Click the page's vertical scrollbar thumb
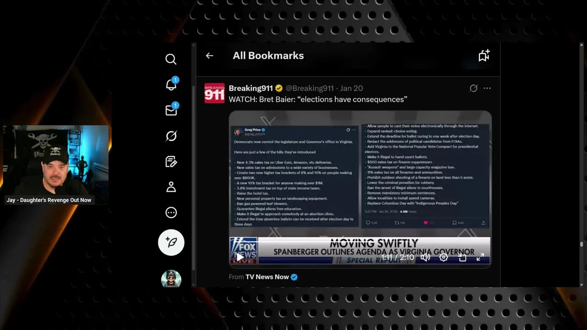 click(x=582, y=244)
